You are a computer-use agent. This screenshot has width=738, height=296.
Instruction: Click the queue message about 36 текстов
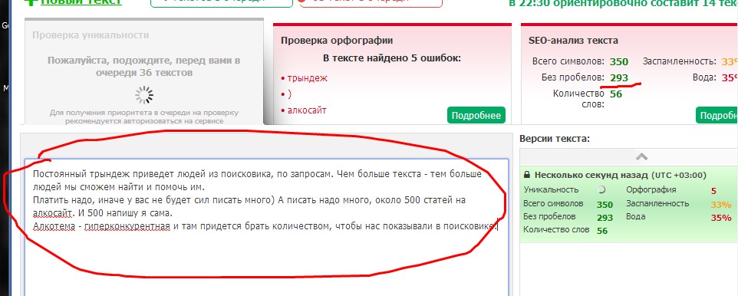(x=143, y=67)
